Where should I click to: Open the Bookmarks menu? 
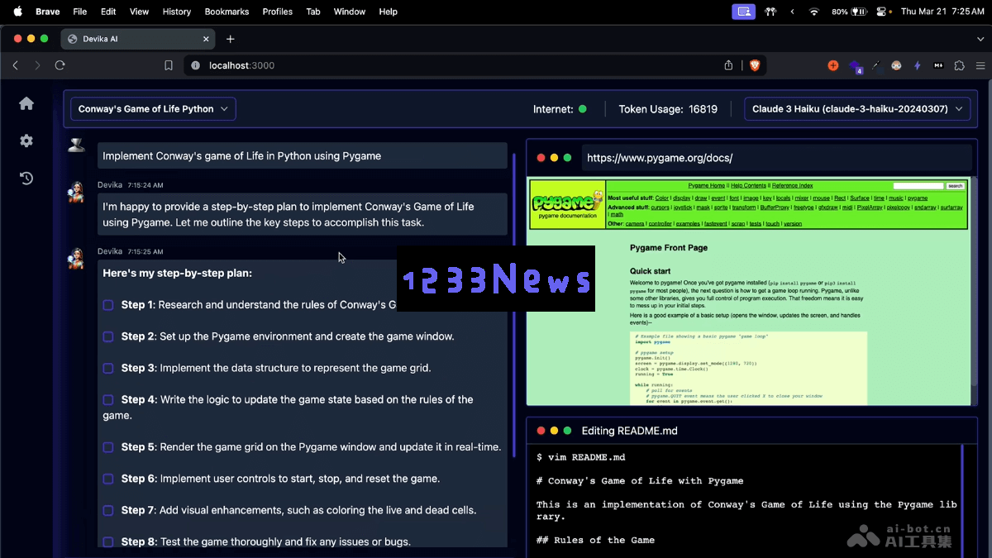click(227, 12)
